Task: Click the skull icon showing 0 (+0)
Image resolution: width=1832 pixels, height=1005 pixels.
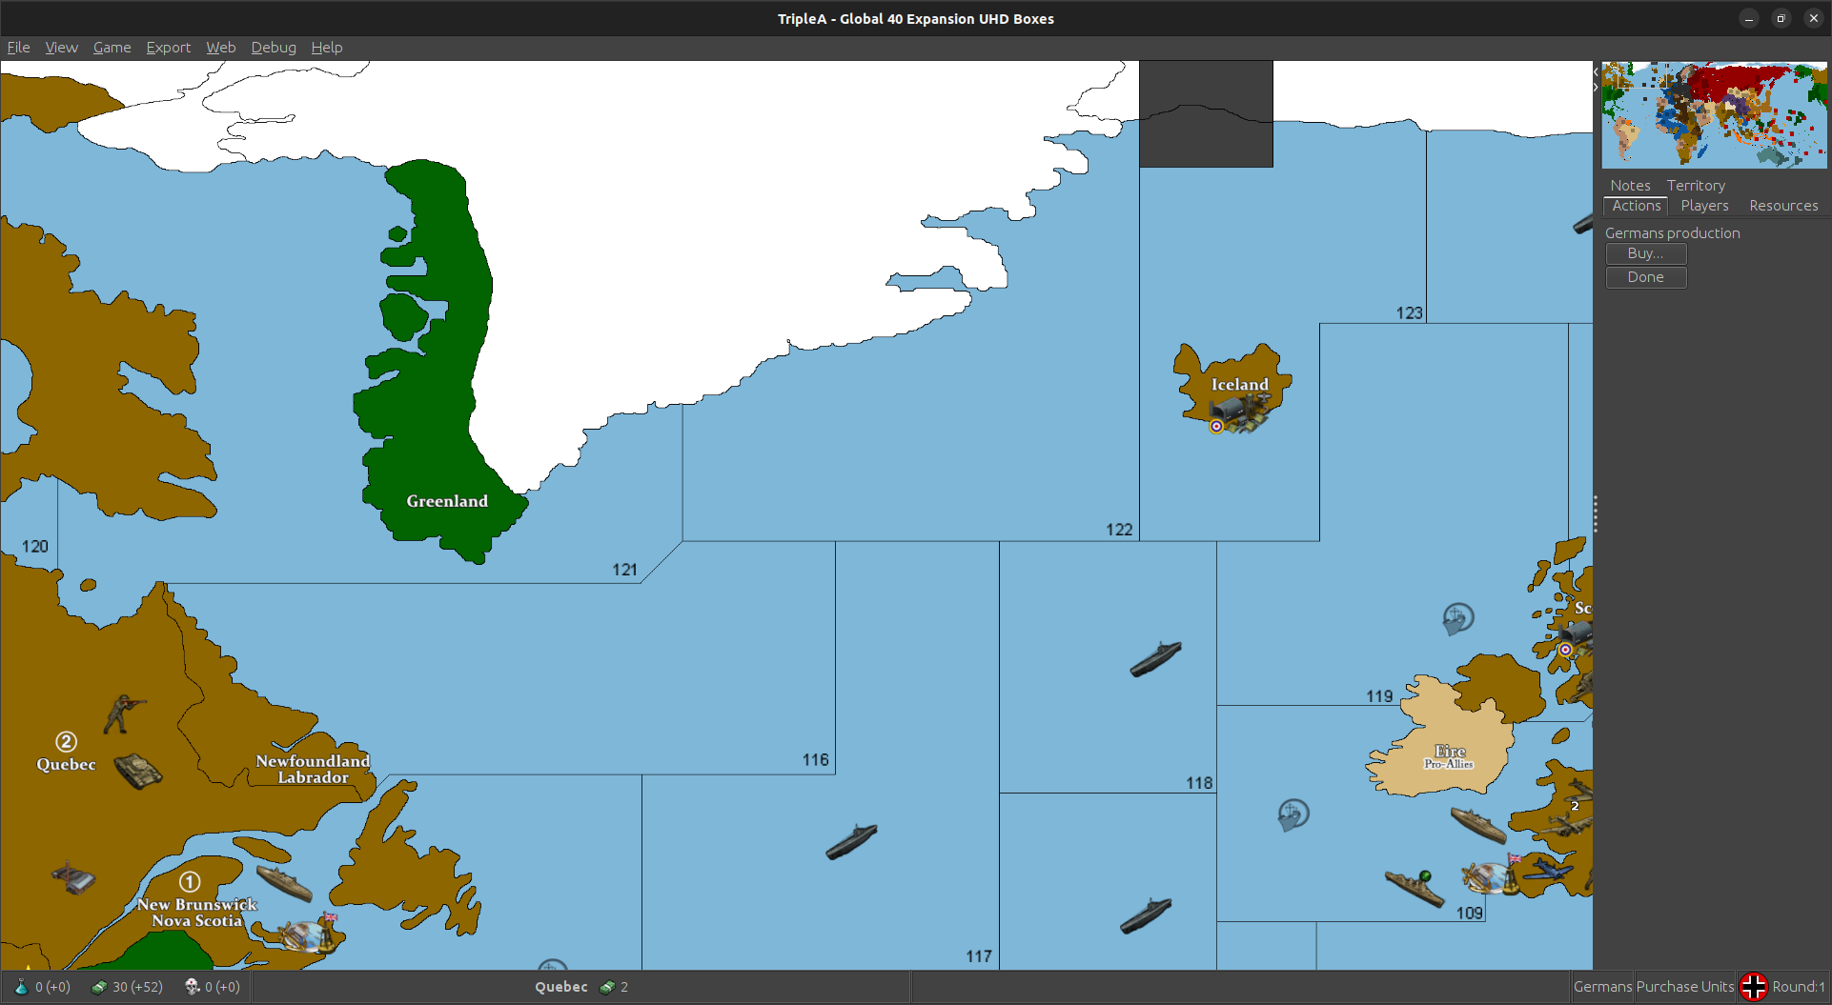Action: [192, 987]
